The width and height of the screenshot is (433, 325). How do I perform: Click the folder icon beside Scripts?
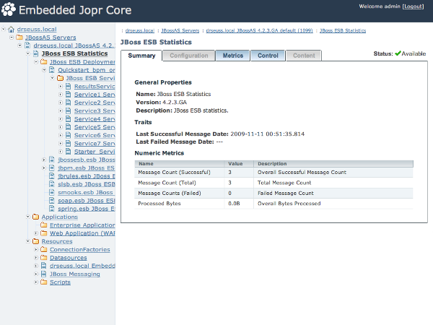click(x=44, y=282)
